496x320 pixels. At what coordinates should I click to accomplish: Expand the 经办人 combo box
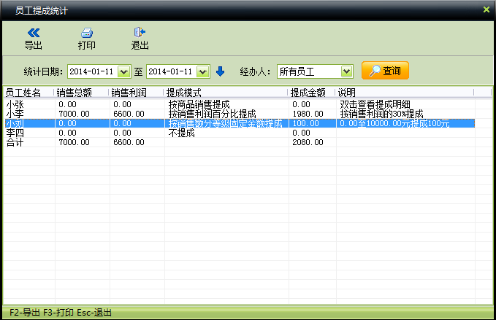(346, 71)
